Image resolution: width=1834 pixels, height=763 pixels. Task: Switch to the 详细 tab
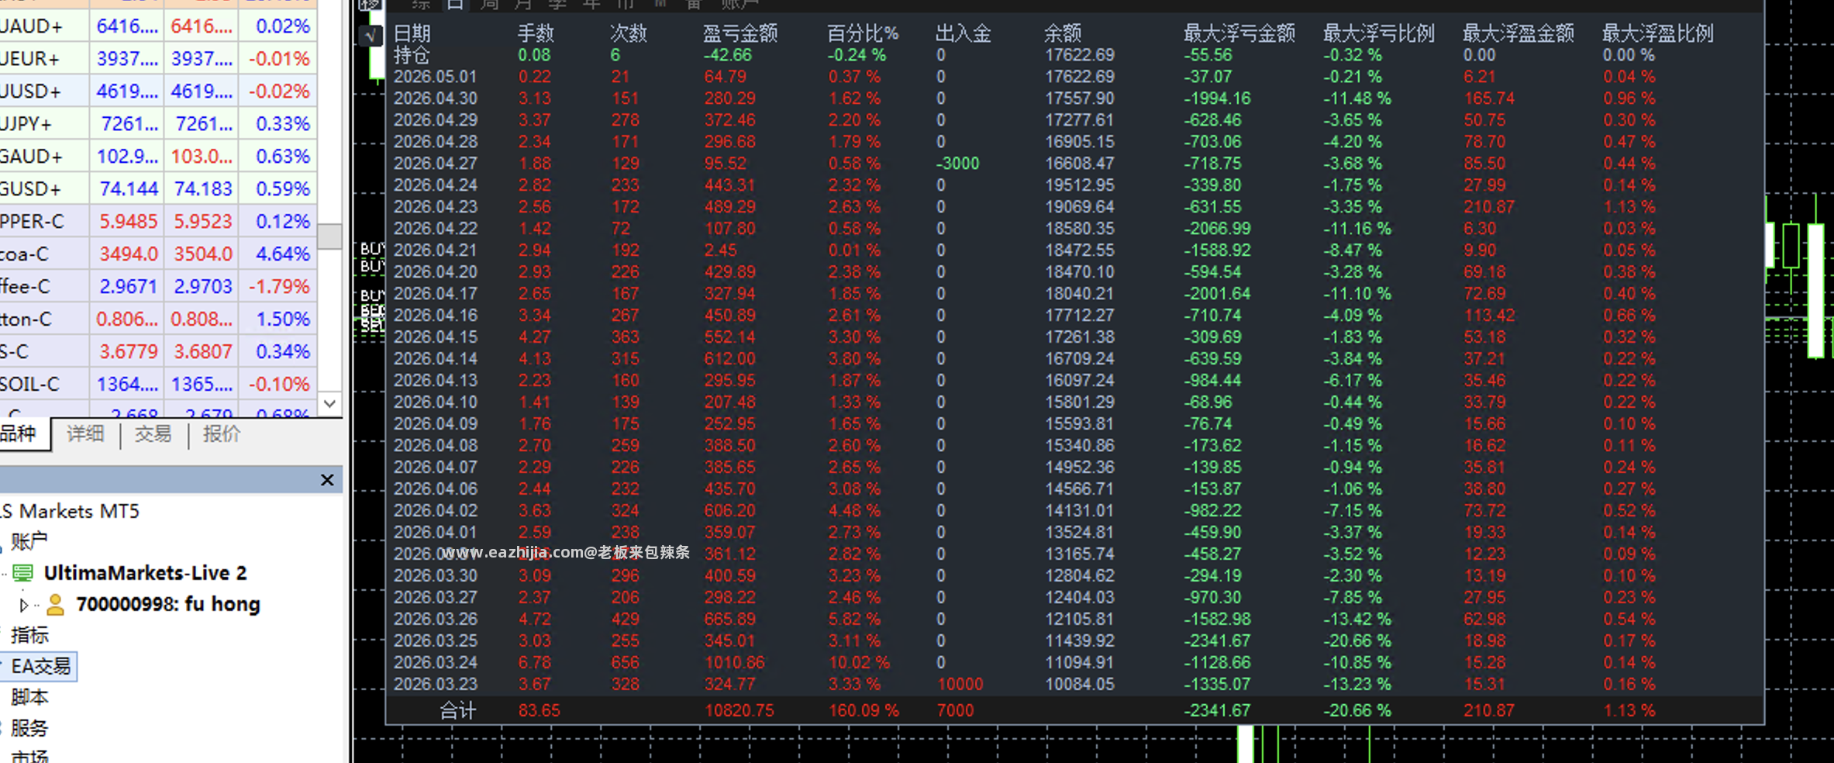click(85, 433)
